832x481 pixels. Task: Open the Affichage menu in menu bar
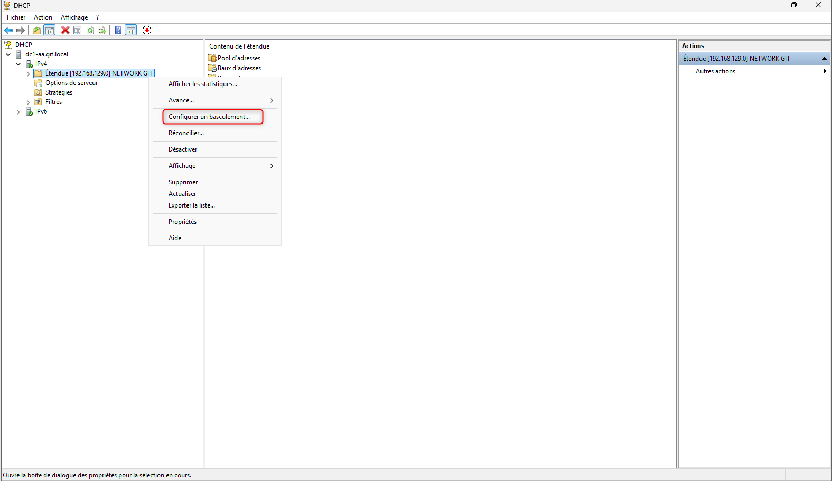coord(74,17)
